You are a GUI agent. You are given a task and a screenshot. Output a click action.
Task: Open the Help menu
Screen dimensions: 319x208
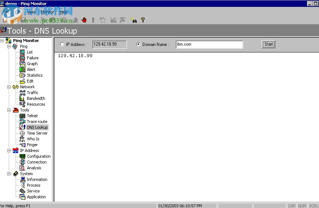pos(64,12)
